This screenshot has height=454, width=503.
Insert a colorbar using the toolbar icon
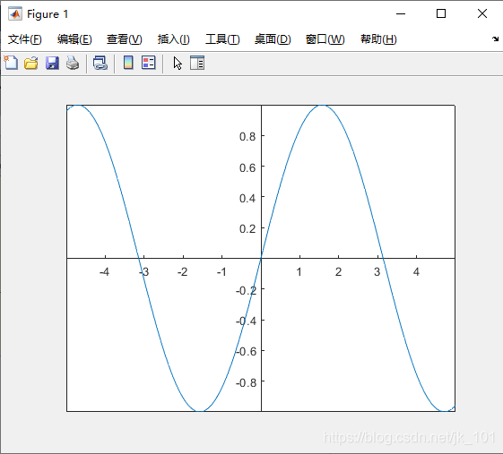click(x=128, y=63)
